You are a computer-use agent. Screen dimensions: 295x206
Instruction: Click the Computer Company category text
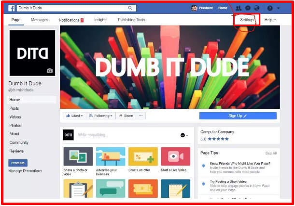click(217, 132)
